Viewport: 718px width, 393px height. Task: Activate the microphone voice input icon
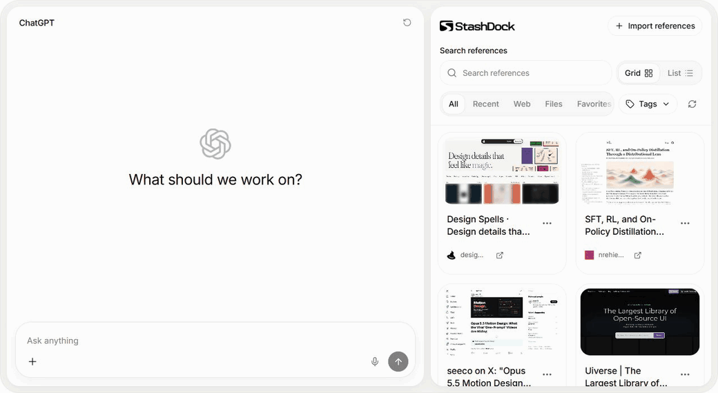(375, 361)
